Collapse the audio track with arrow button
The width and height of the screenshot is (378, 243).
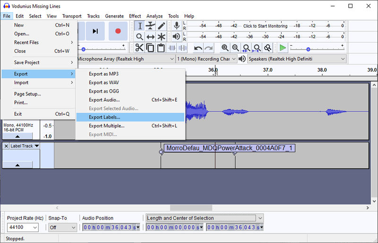click(x=17, y=136)
